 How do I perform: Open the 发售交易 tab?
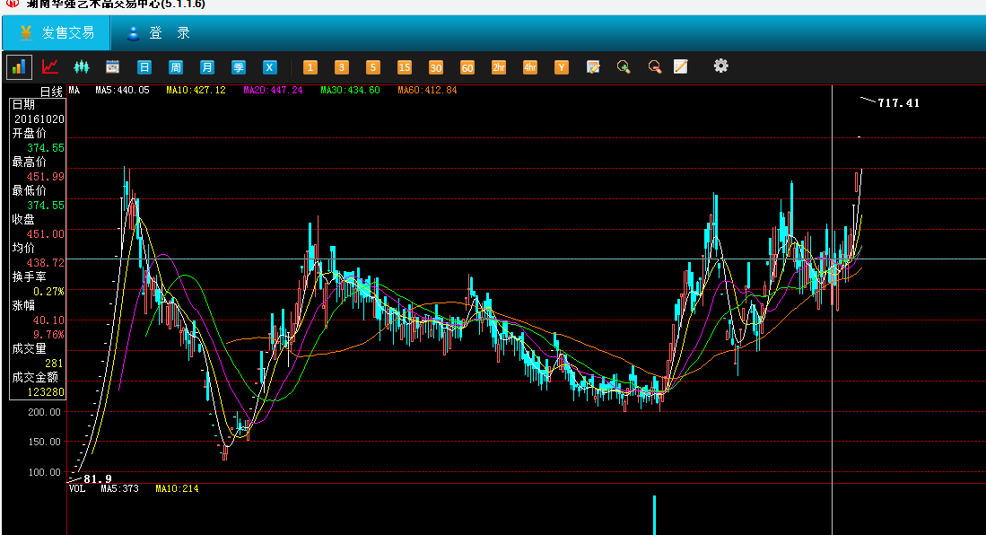pos(57,32)
